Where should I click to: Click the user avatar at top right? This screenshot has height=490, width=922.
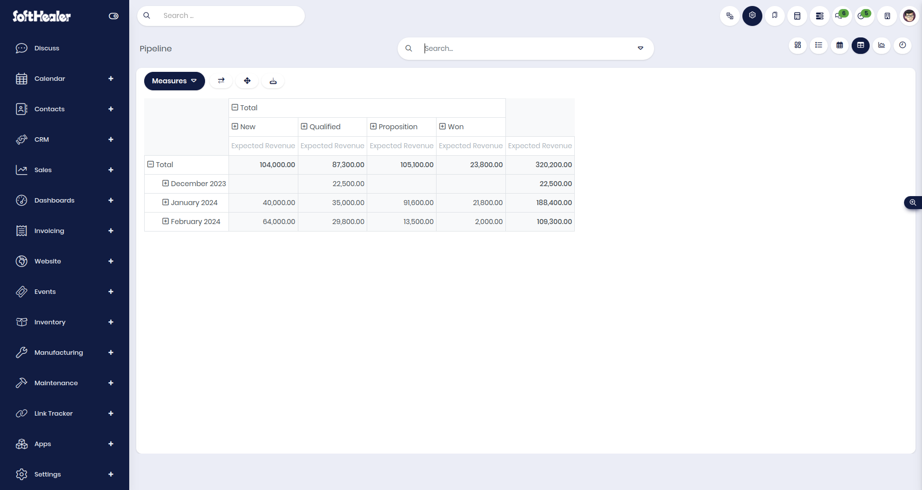point(910,16)
